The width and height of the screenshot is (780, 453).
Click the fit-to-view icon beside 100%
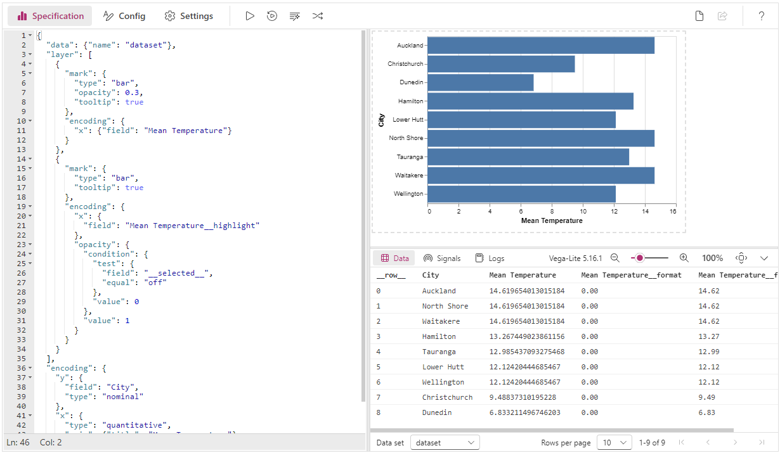pyautogui.click(x=741, y=258)
